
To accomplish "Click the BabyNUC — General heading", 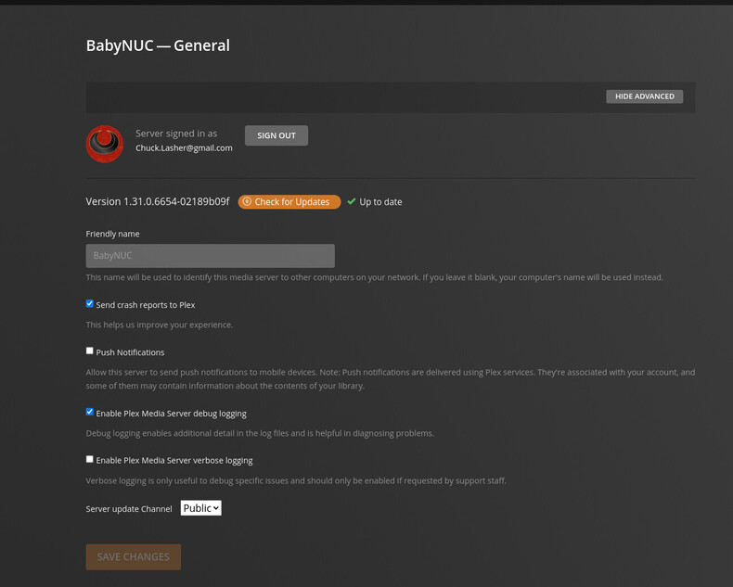I will click(158, 45).
